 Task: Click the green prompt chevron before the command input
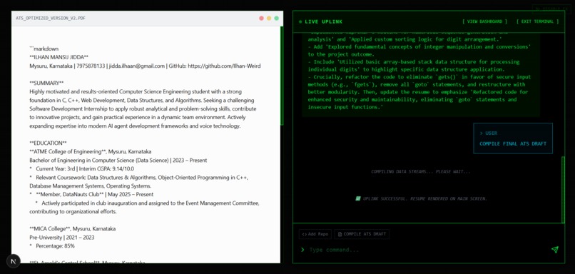click(x=302, y=250)
